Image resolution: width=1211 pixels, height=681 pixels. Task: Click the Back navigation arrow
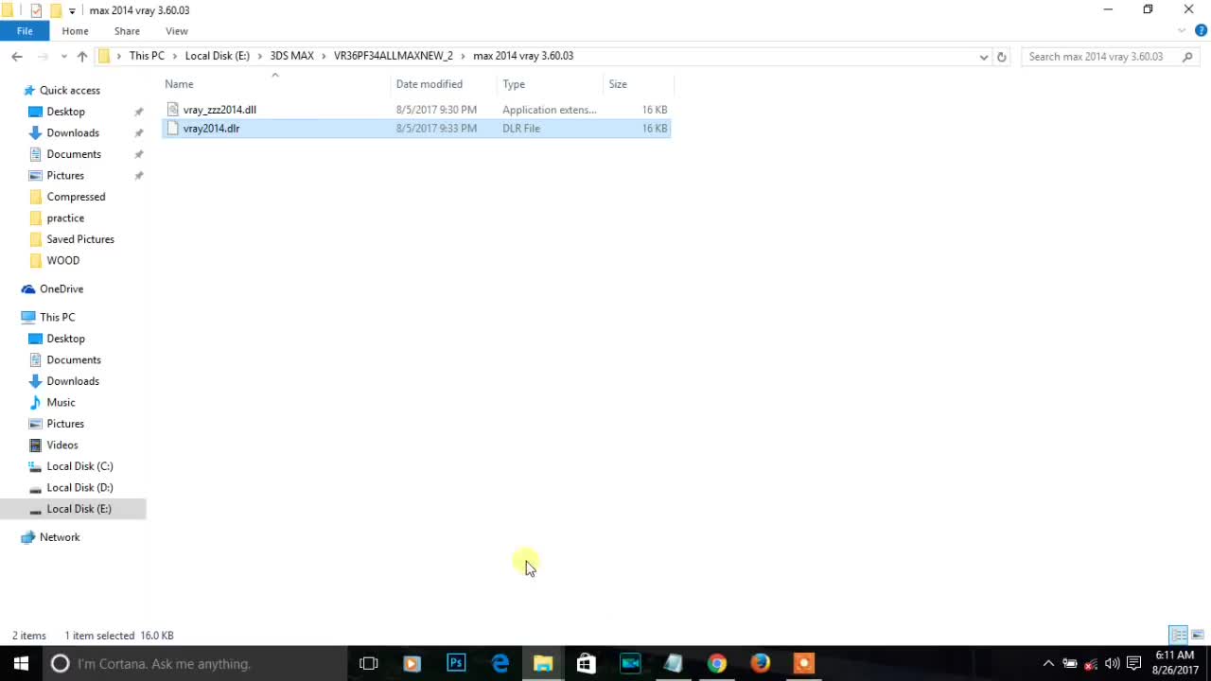coord(17,57)
